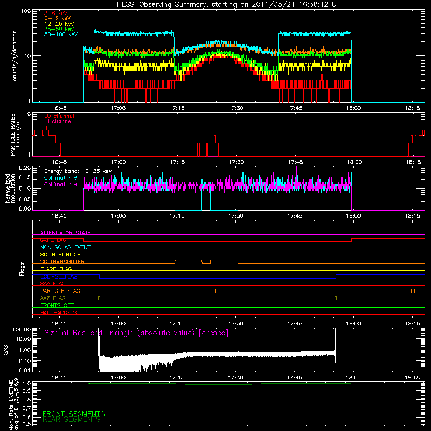Click the 'Energy band: 12-25 keV' label
The width and height of the screenshot is (431, 431).
click(x=78, y=171)
